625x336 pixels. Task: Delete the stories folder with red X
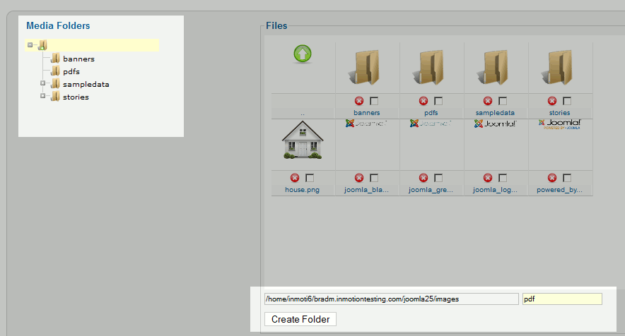pyautogui.click(x=552, y=101)
